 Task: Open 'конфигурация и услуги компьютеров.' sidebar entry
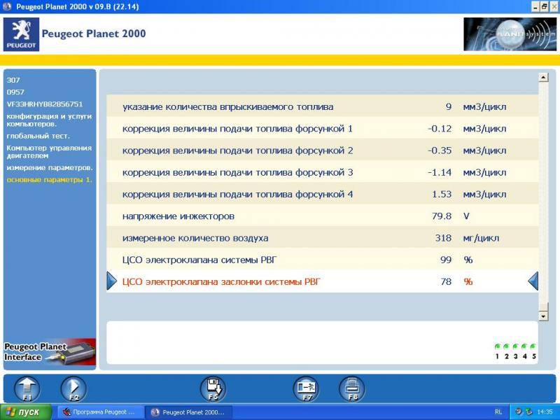click(46, 119)
